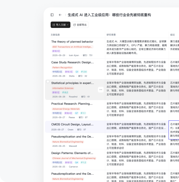The height and width of the screenshot is (182, 179).
Task: Select the IEEE Transactions on Artificial Intelligence tag
Action: coord(72,47)
